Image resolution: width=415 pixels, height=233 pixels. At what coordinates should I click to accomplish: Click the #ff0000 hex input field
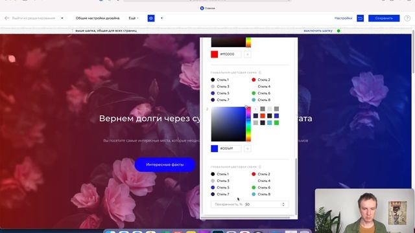pos(230,54)
